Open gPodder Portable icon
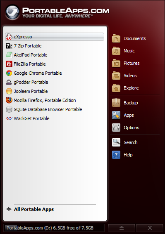 coord(9,82)
